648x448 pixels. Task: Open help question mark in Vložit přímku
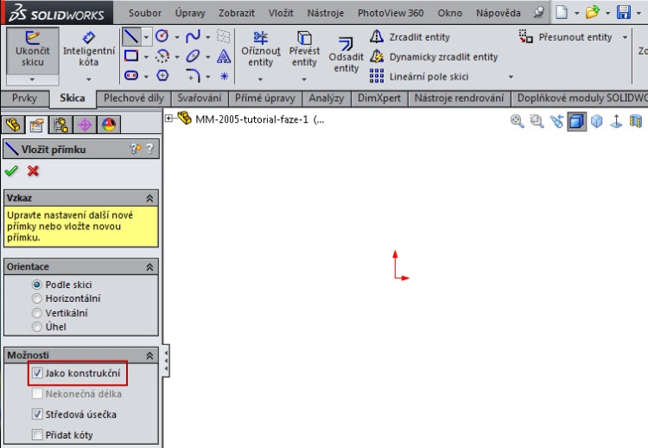pos(149,149)
